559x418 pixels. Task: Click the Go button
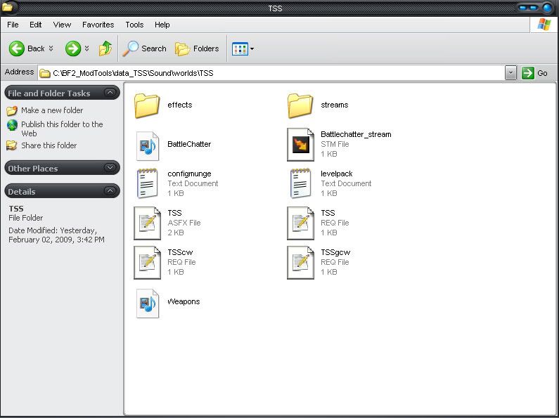click(535, 73)
